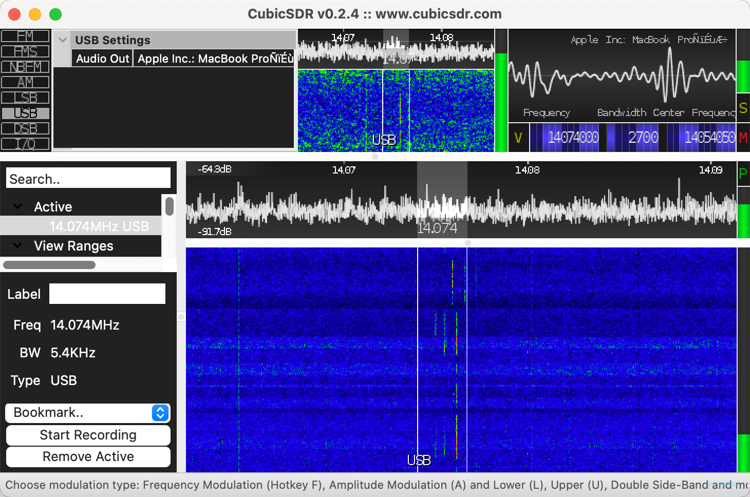This screenshot has height=497, width=750.
Task: Focus the Search.. bookmark field
Action: tap(88, 179)
